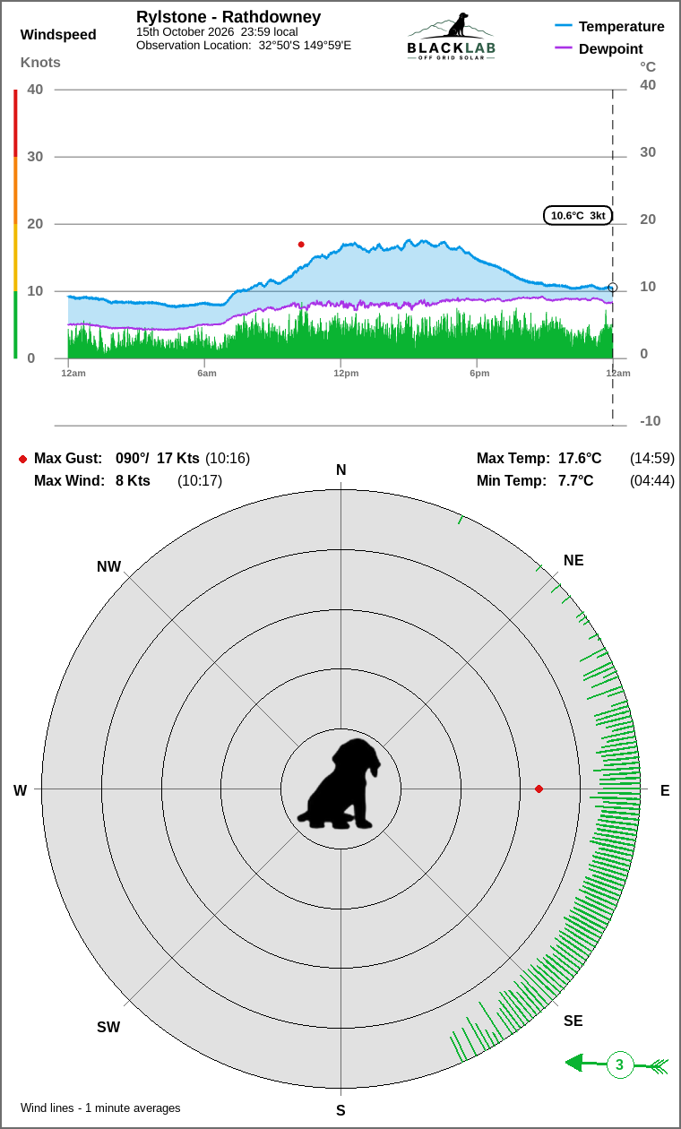
Task: Click the W compass label
Action: coord(20,790)
